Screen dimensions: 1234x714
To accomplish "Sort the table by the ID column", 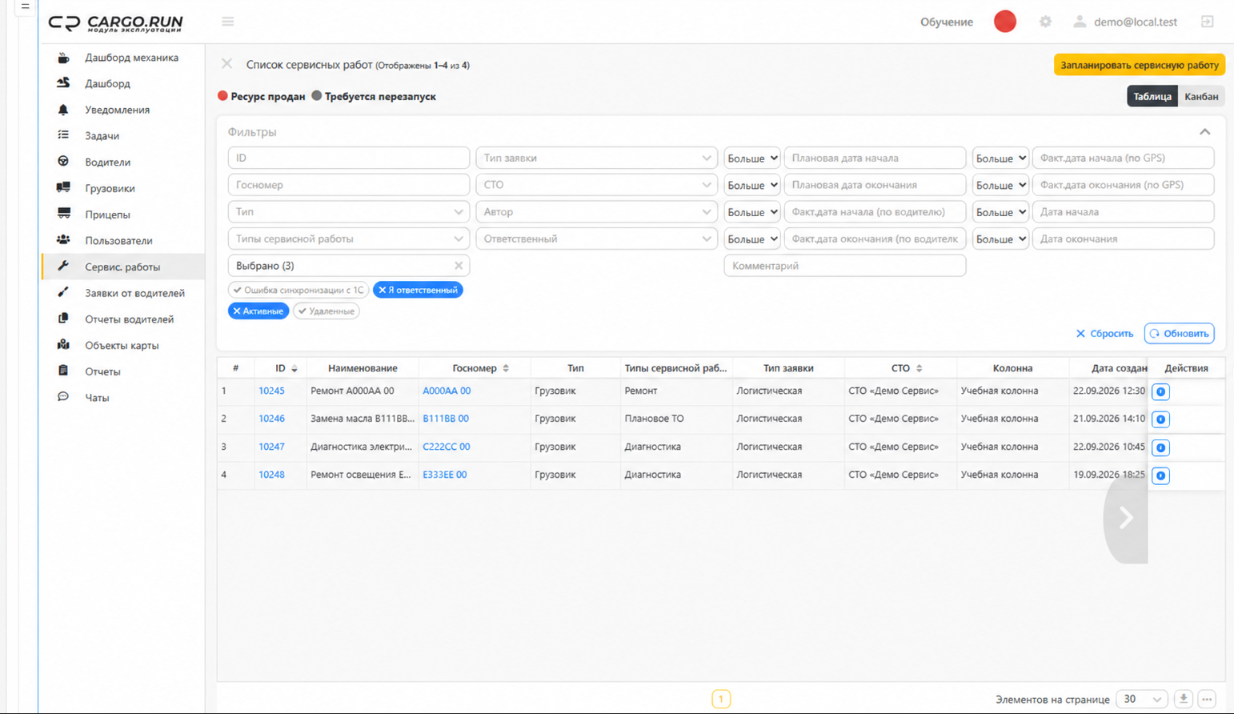I will pyautogui.click(x=294, y=368).
